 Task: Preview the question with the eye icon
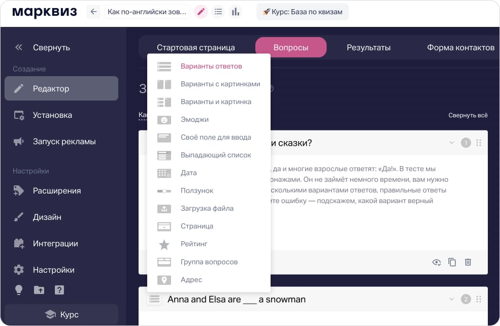436,262
